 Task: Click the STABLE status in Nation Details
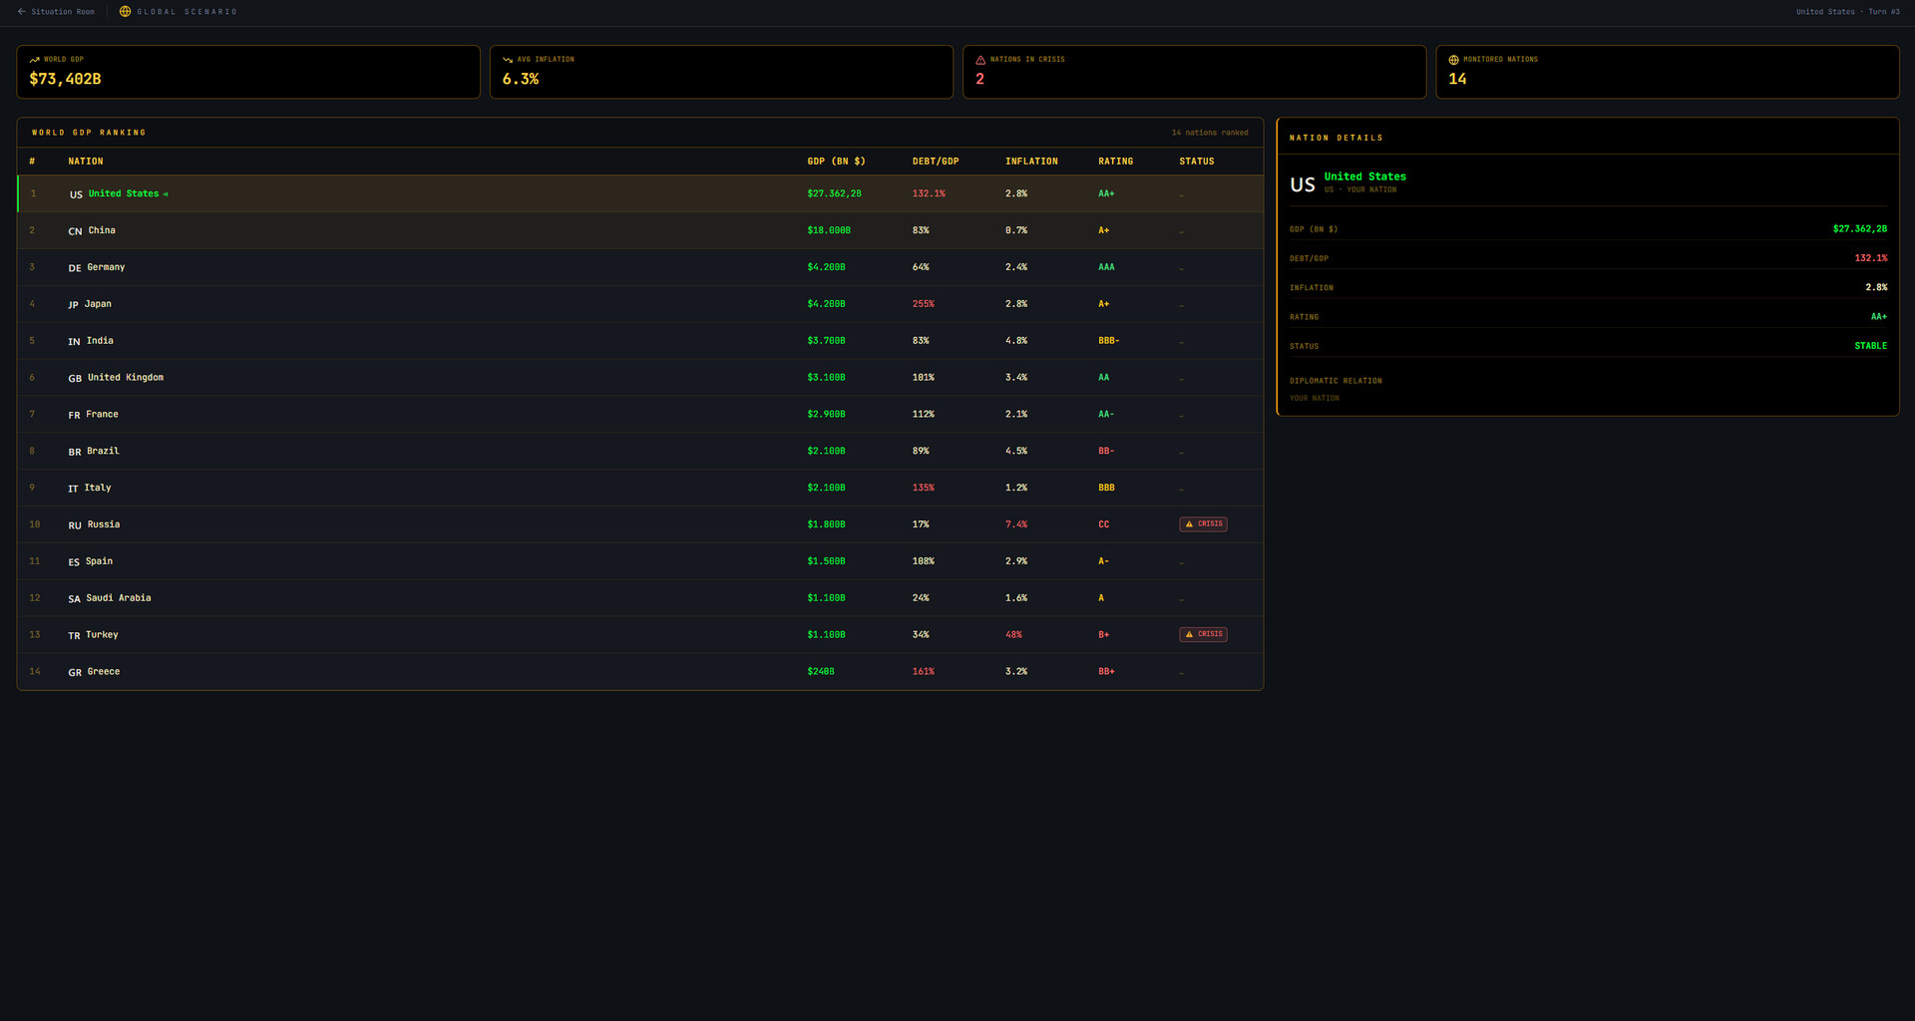click(1870, 346)
